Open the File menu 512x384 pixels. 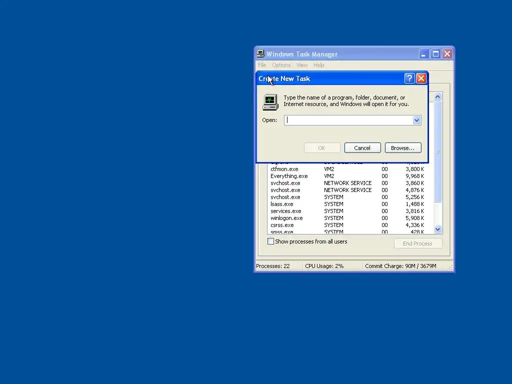click(x=262, y=65)
